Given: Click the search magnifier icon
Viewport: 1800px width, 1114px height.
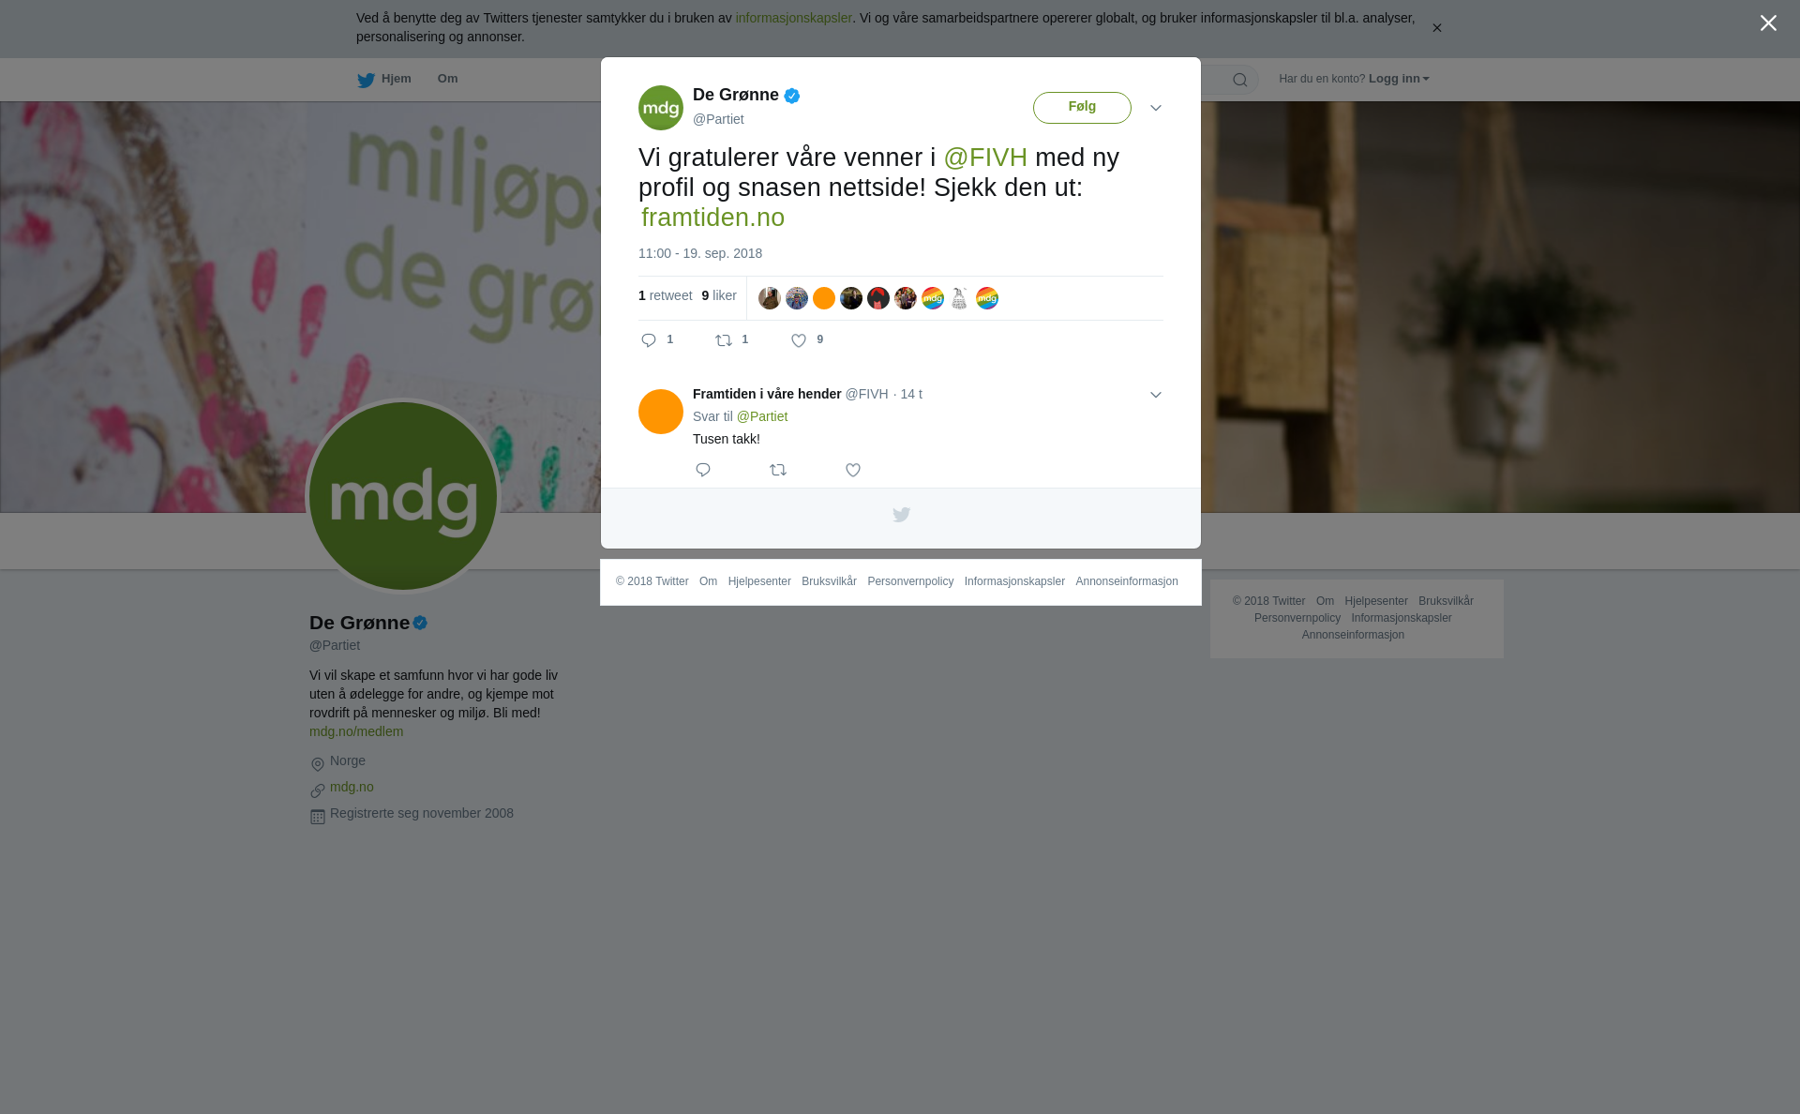Looking at the screenshot, I should 1240,80.
